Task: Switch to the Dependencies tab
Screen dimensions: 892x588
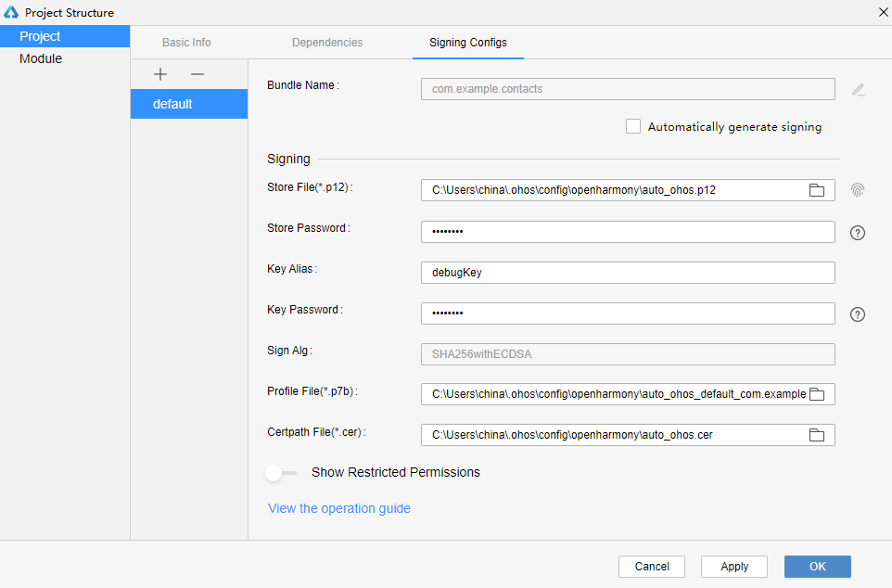Action: (x=327, y=43)
